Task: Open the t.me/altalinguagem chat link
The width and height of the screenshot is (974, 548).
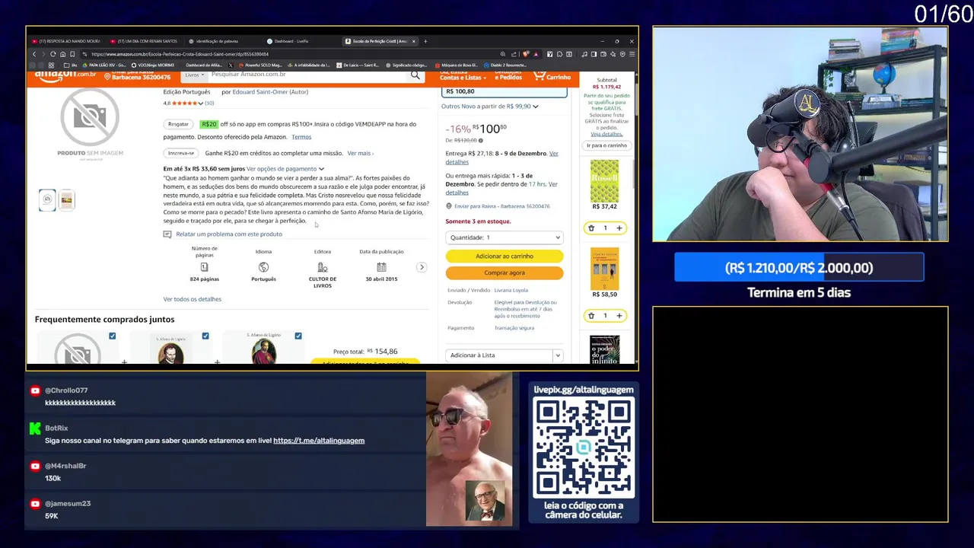Action: tap(319, 441)
